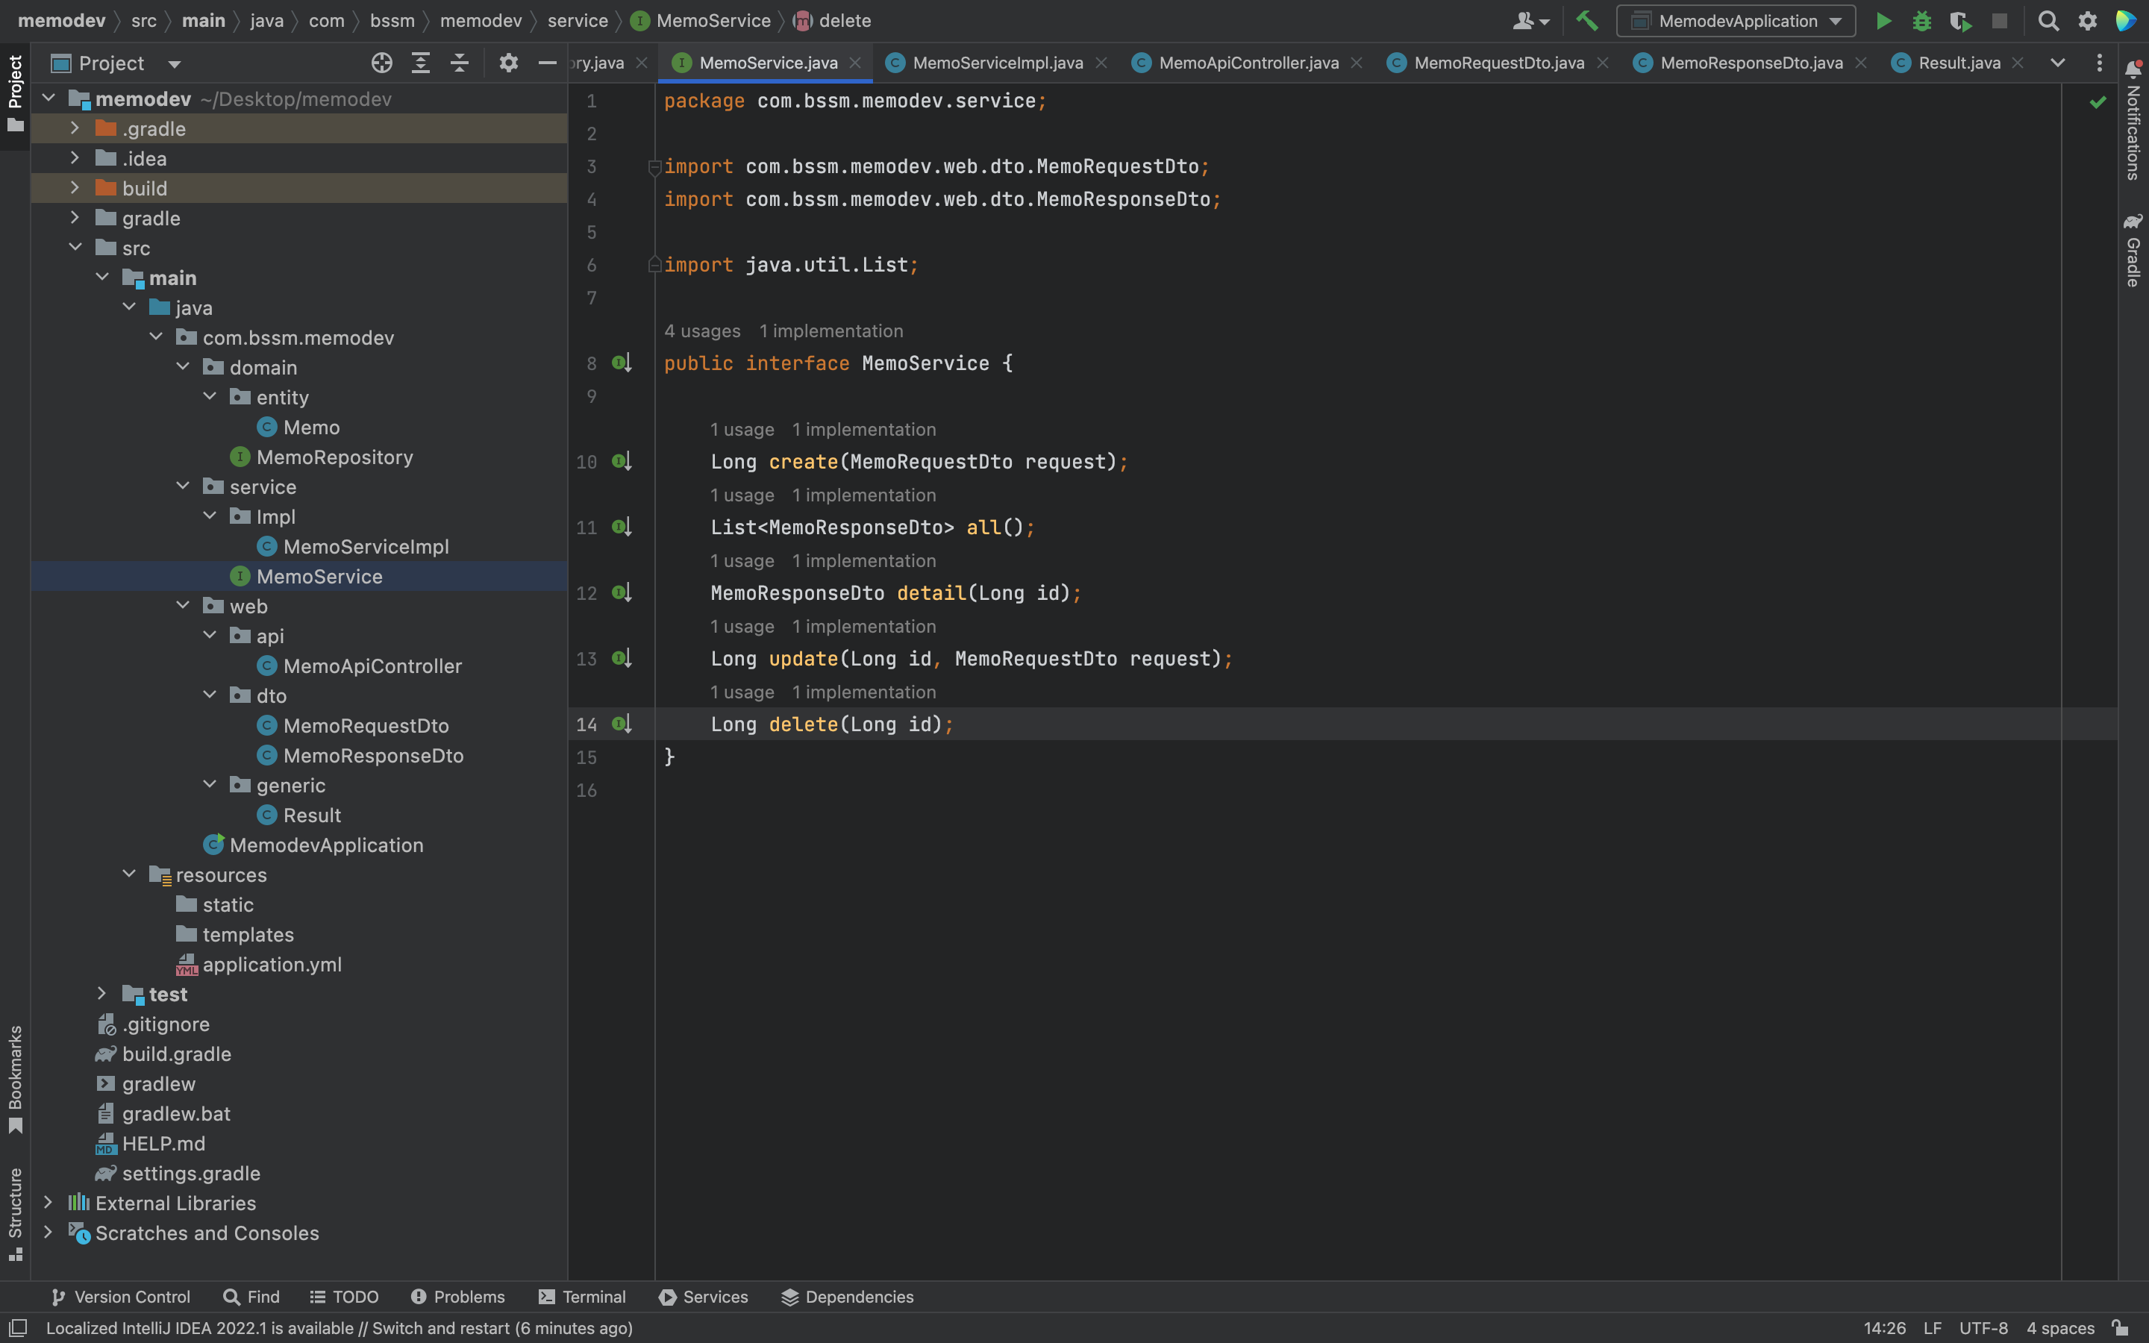
Task: Click the 1 implementation hint above create
Action: [863, 430]
